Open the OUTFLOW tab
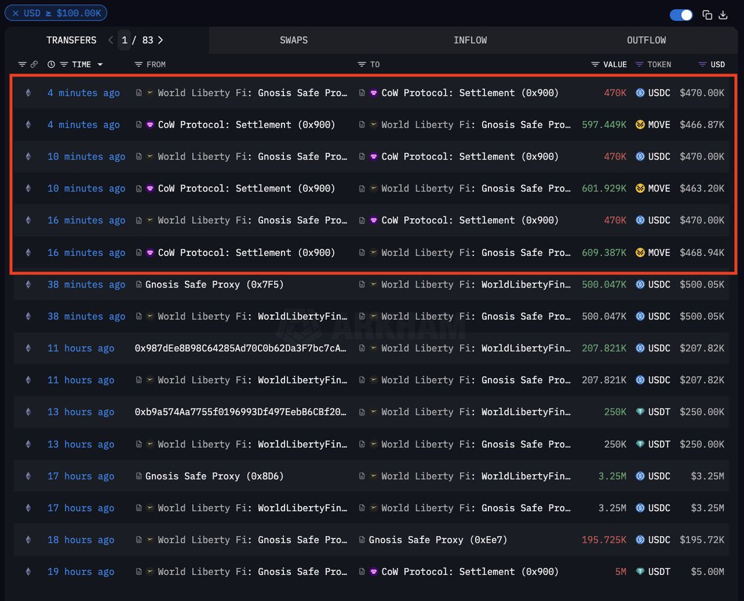This screenshot has height=601, width=744. pyautogui.click(x=646, y=40)
